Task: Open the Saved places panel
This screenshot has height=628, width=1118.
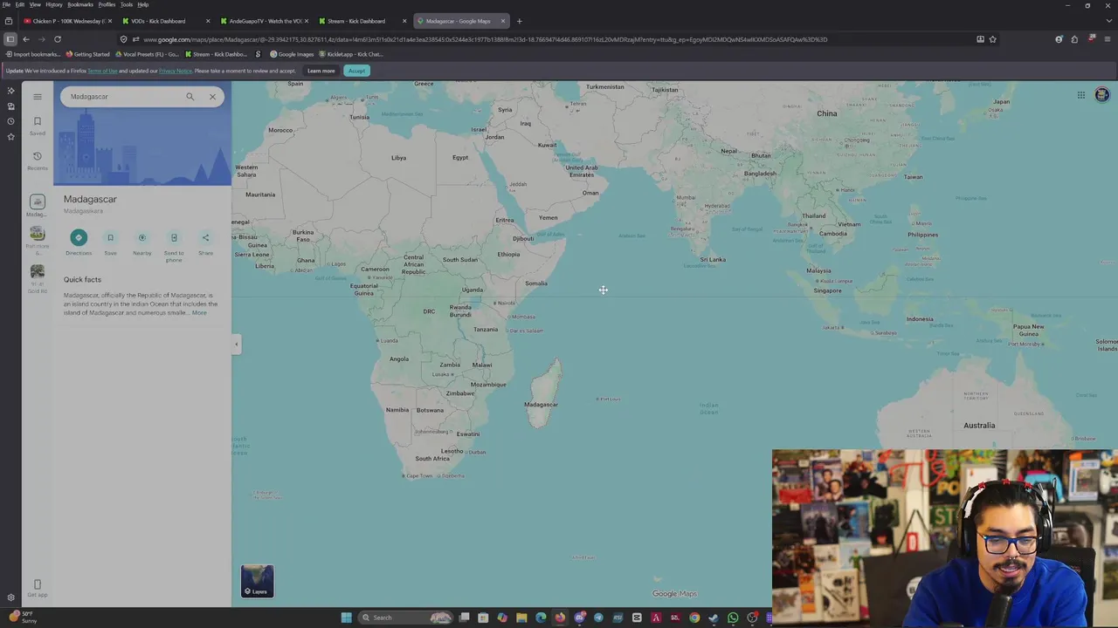Action: [37, 125]
